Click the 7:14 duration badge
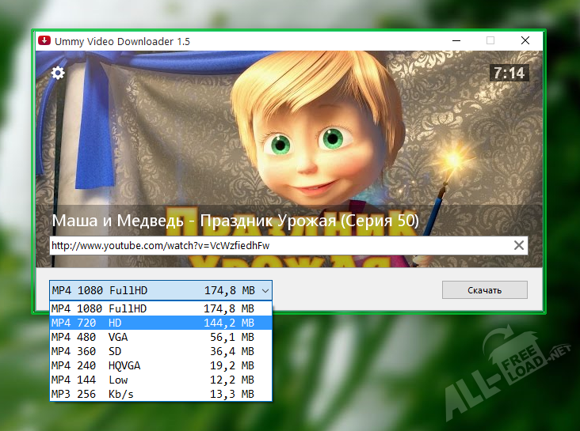The height and width of the screenshot is (431, 580). tap(509, 73)
